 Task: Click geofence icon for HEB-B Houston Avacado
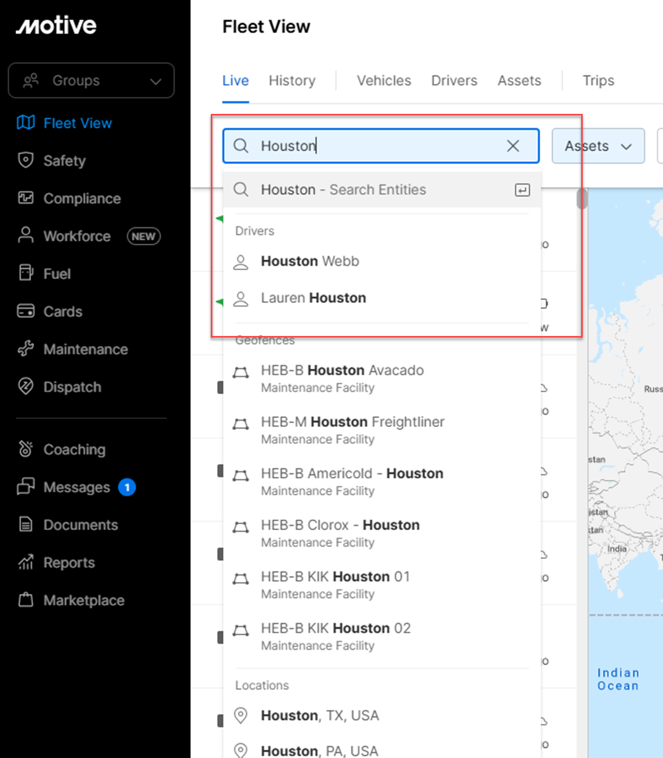click(240, 372)
